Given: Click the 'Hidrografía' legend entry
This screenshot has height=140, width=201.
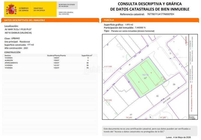Looking at the screenshot, I should [190, 45].
